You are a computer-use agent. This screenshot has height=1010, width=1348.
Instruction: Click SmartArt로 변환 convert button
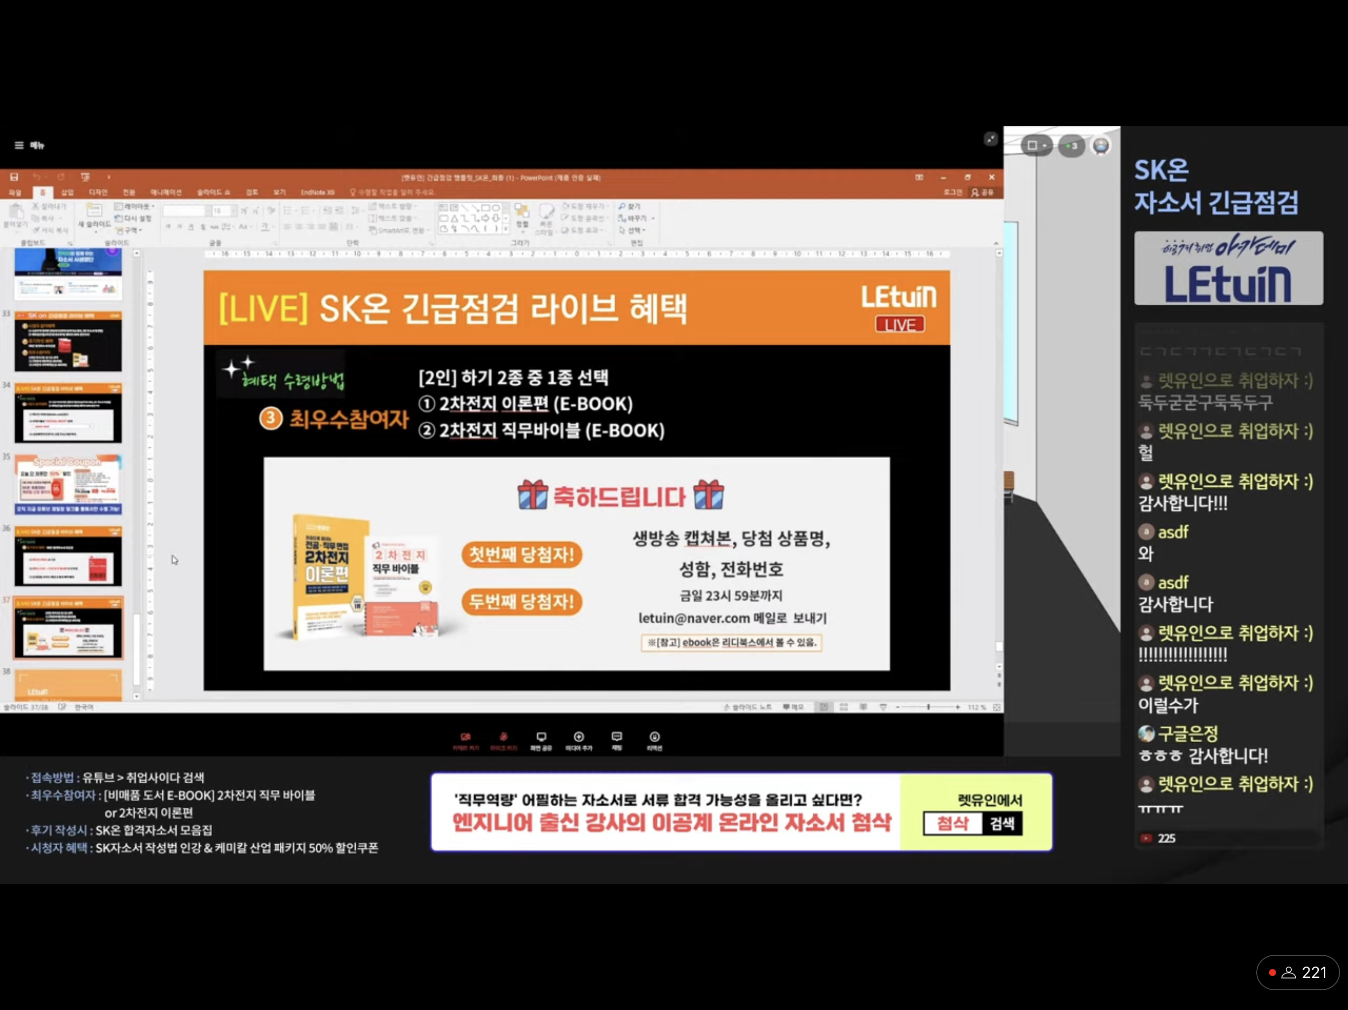[399, 230]
